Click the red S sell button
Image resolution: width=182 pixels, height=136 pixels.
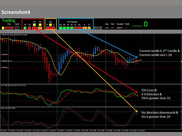(98, 28)
